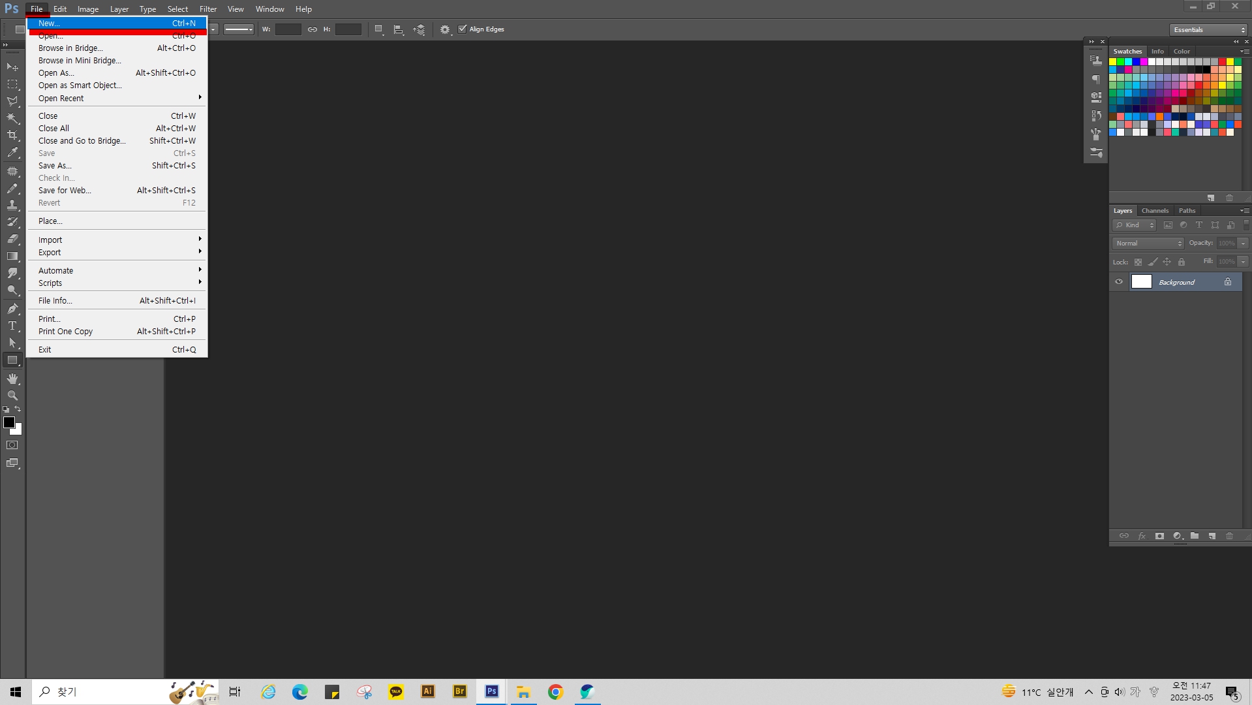Click the layer mask button in Layers panel

click(1159, 536)
